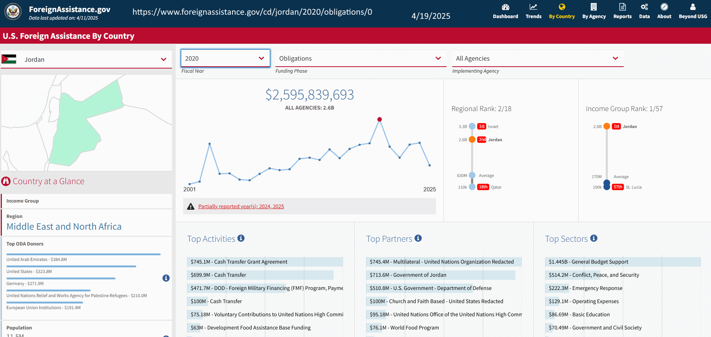The image size is (711, 337).
Task: Click the ForeignAssistance.gov site title
Action: 70,9
